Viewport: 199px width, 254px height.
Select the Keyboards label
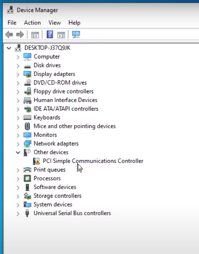click(x=47, y=118)
